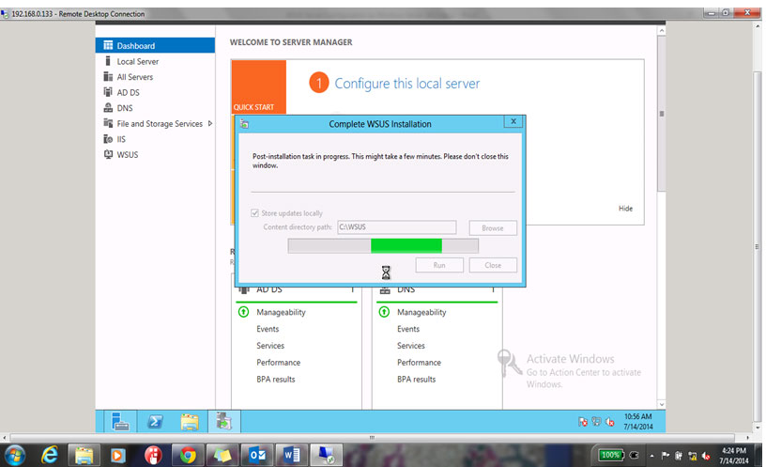Click the remote tray red flag icon

(x=582, y=422)
